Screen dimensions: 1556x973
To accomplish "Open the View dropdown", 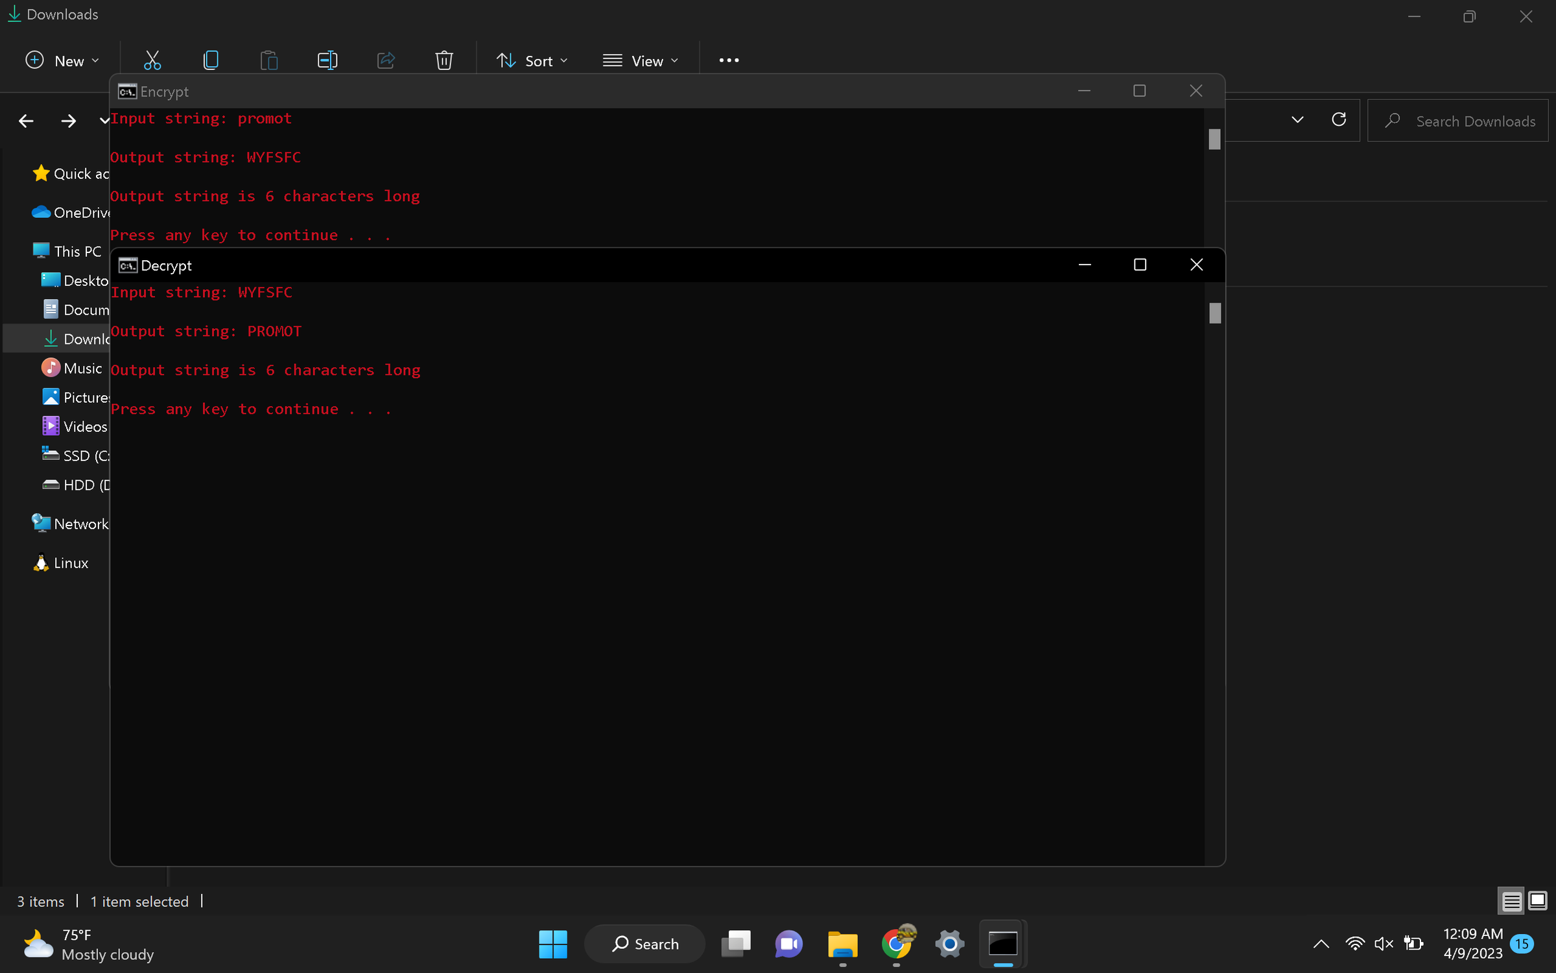I will (641, 60).
